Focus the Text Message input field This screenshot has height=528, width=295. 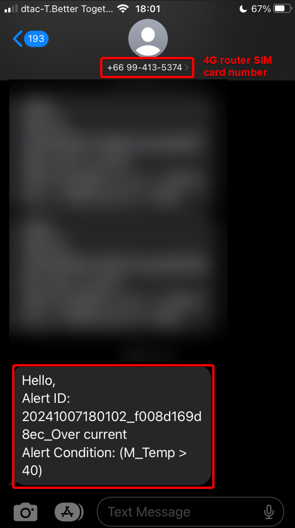tap(190, 512)
